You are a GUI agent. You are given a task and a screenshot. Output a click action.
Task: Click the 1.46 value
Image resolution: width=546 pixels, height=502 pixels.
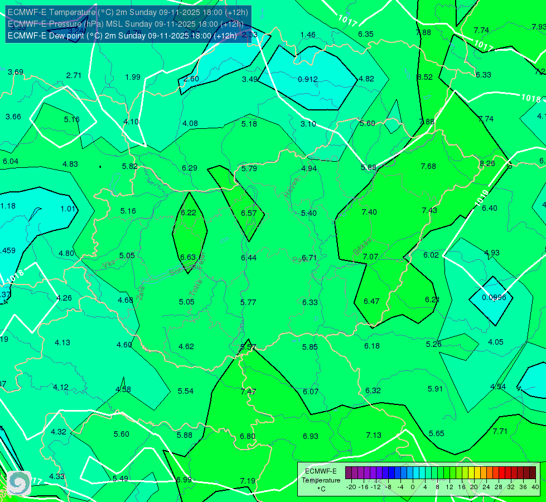coord(308,35)
